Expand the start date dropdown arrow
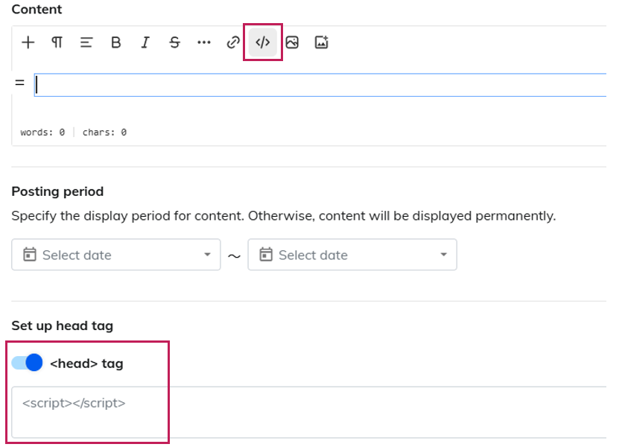 pos(207,255)
